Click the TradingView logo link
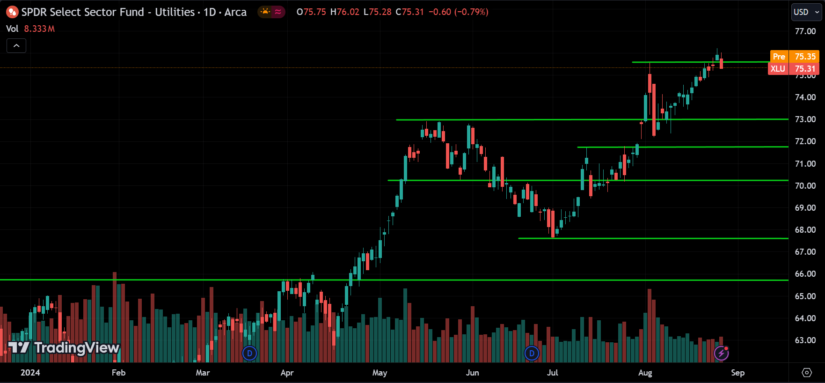Screen dimensions: 825x383 pos(64,347)
